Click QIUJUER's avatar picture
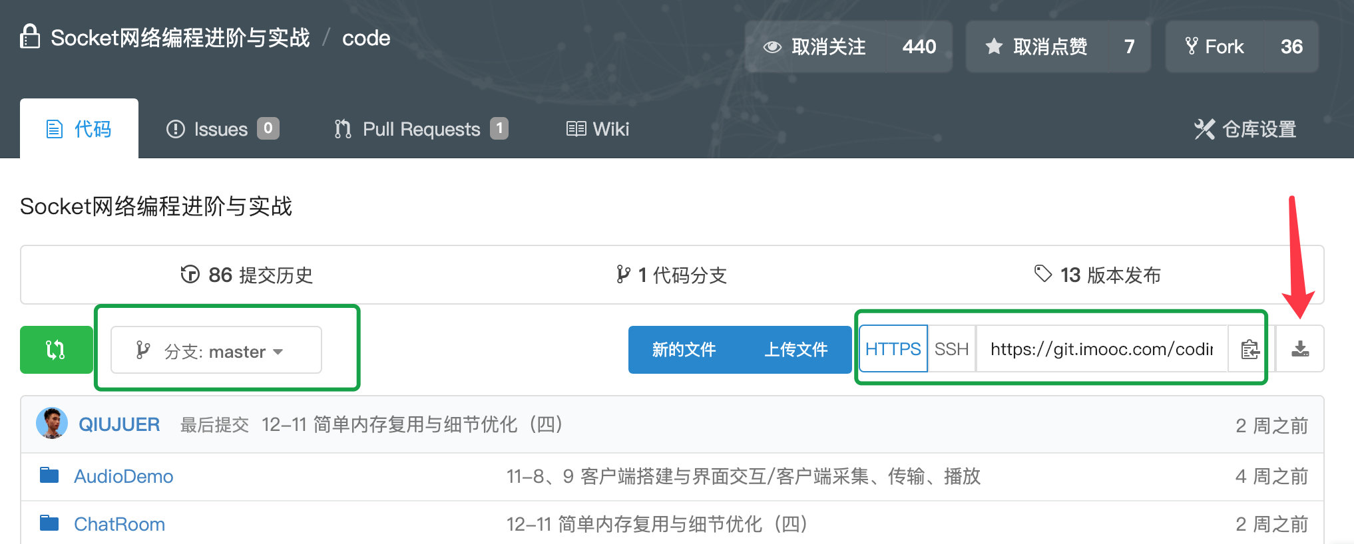Viewport: 1354px width, 544px height. click(52, 424)
